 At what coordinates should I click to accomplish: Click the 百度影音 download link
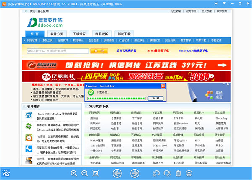point(116,118)
